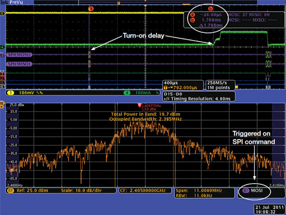Select the green channel 4 ground marker
286x215 pixels.
point(2,47)
